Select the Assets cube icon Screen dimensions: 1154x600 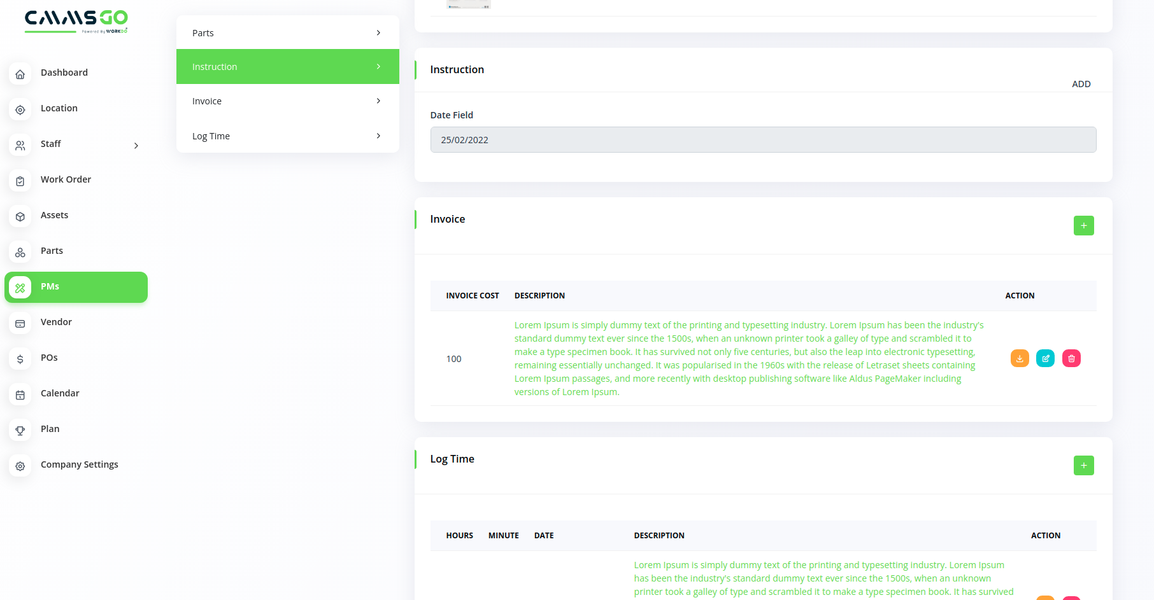(20, 216)
